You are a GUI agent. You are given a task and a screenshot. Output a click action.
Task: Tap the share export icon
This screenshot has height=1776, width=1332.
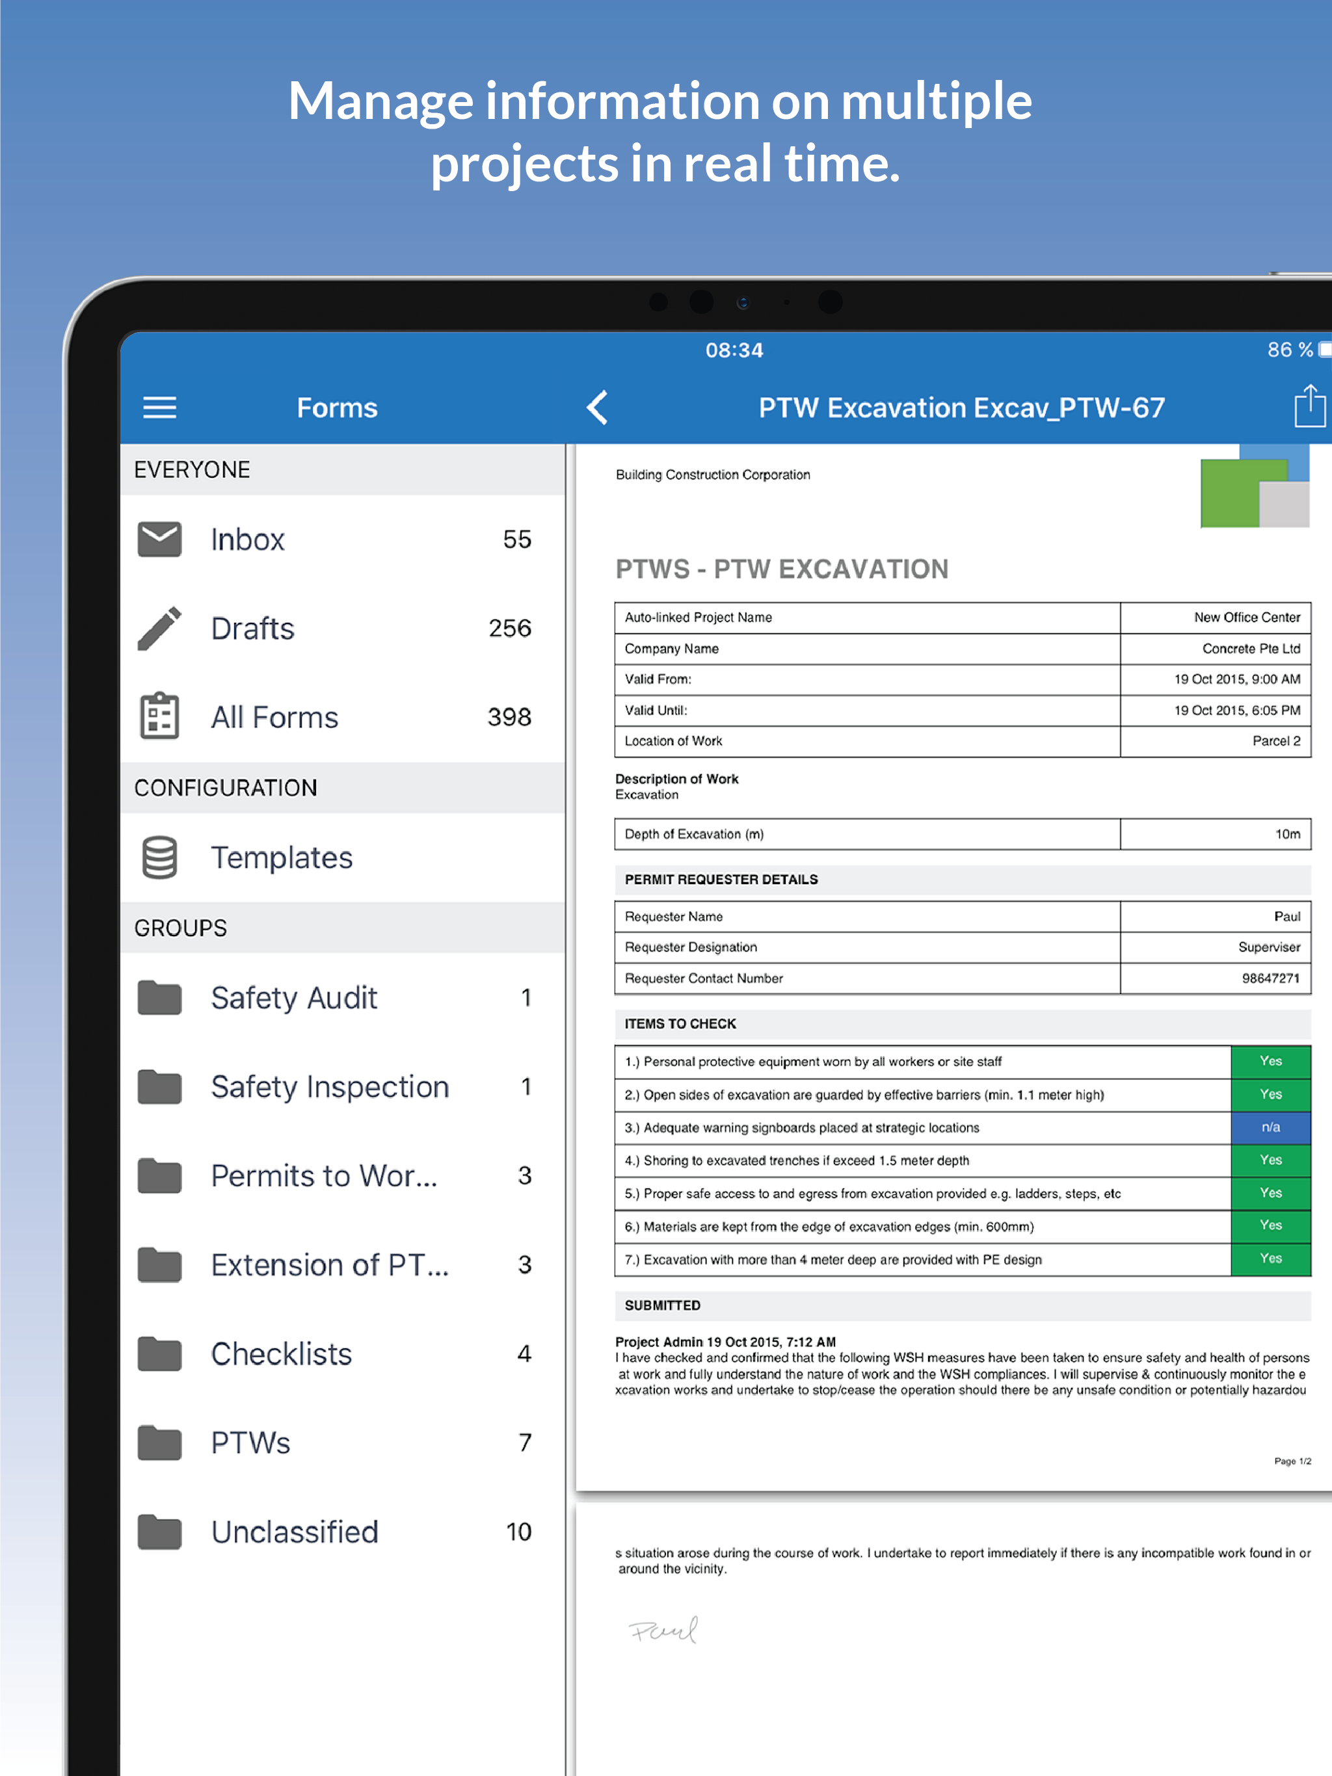pos(1309,406)
